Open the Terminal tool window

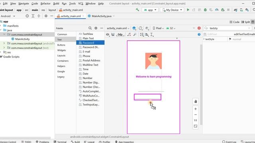[x=60, y=142]
